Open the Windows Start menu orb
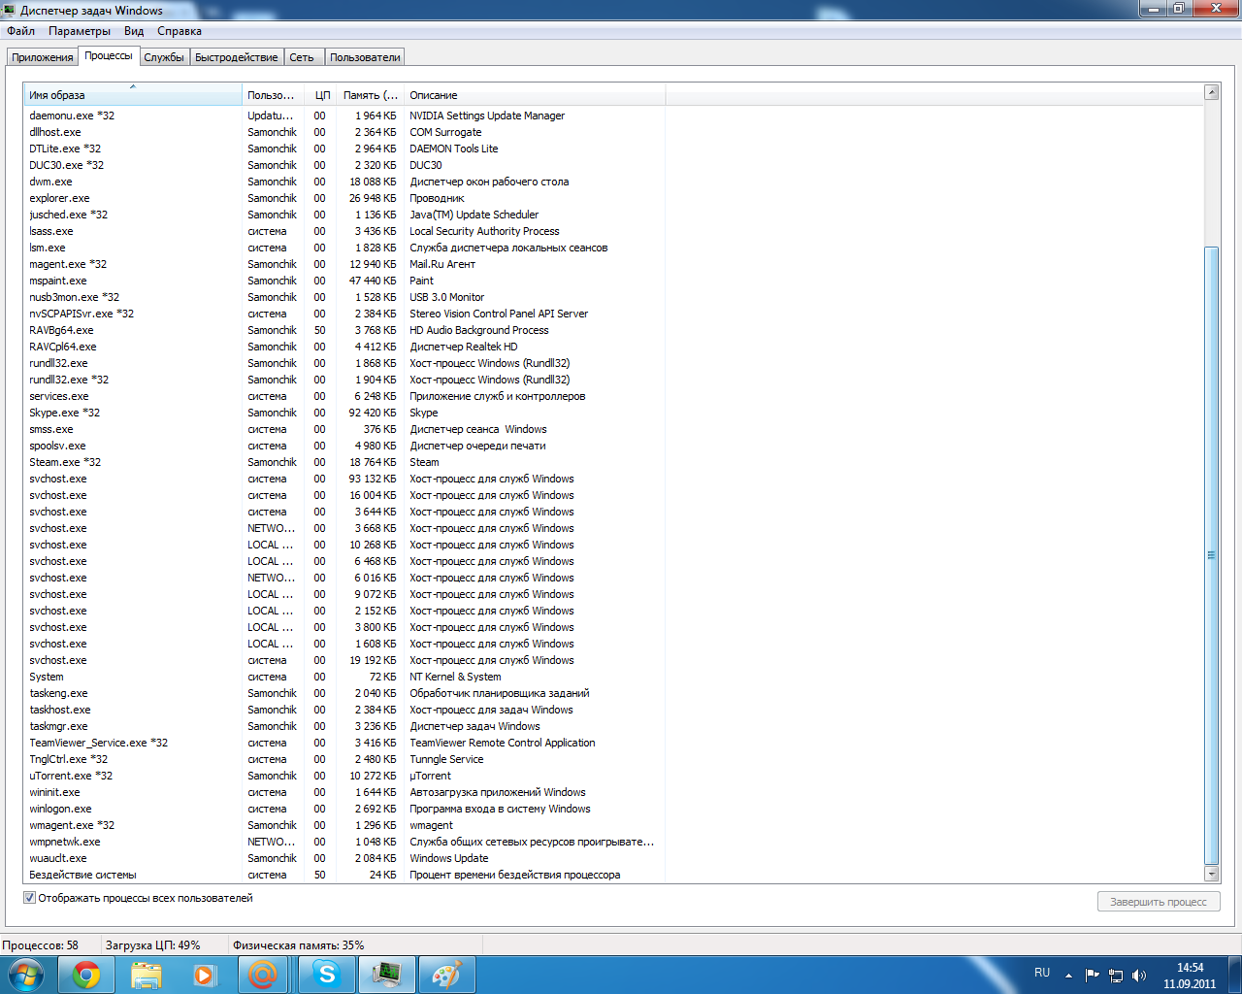Screen dimensions: 1242x994 tap(26, 974)
